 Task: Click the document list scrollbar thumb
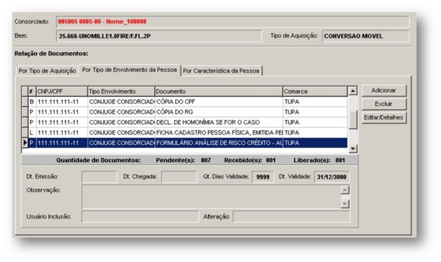tap(352, 120)
